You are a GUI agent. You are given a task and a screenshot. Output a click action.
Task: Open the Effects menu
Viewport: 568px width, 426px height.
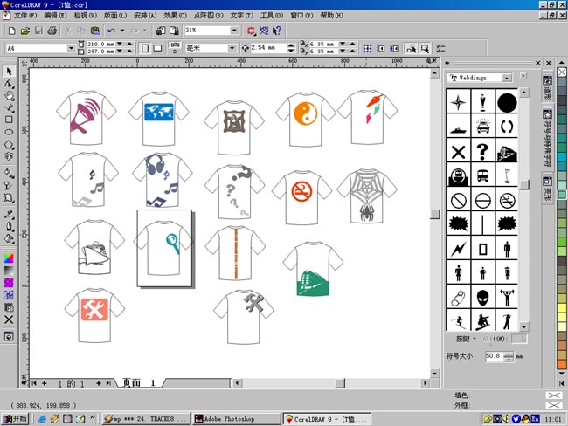tap(175, 15)
